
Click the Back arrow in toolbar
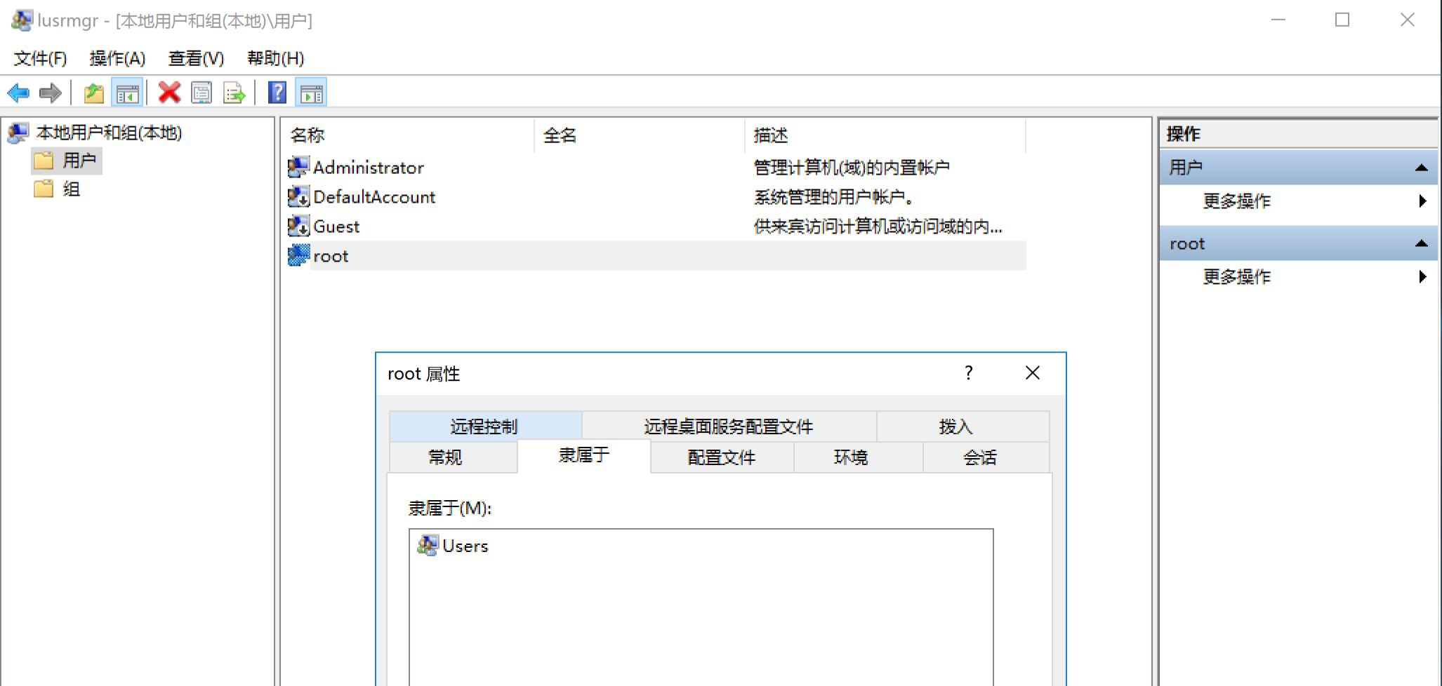(18, 93)
